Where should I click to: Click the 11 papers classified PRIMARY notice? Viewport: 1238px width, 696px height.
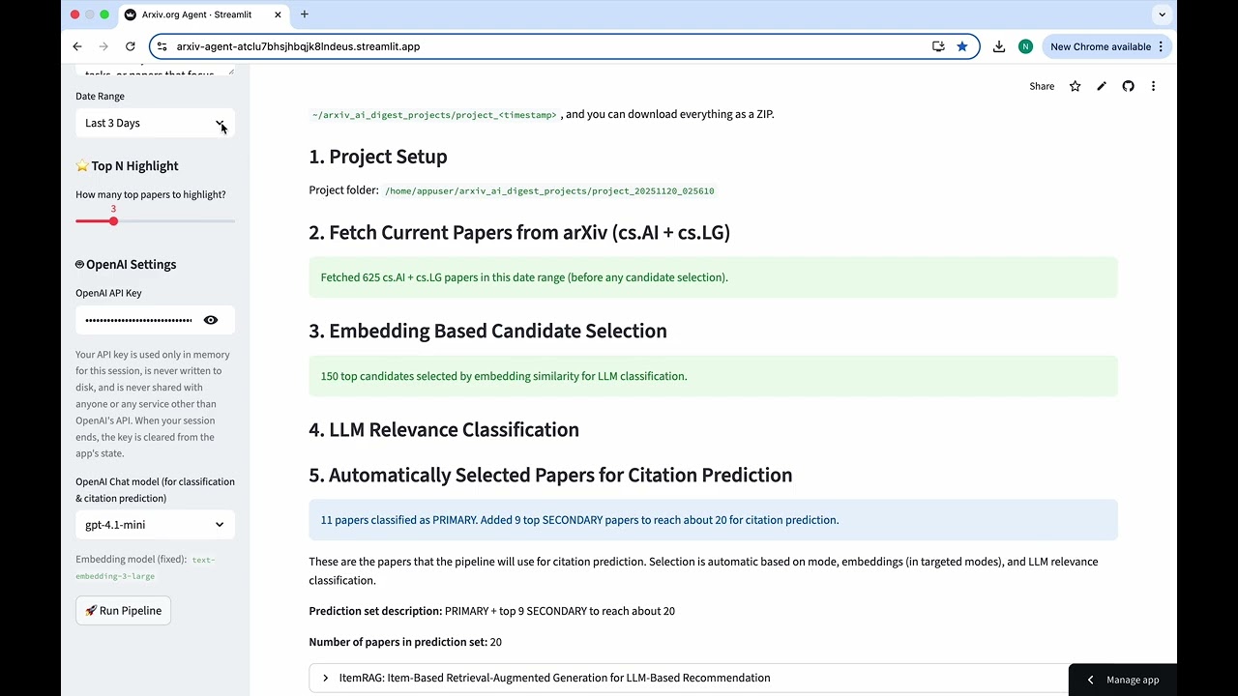point(713,520)
